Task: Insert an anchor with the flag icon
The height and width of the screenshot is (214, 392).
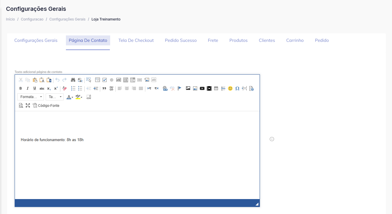Action: (180, 88)
